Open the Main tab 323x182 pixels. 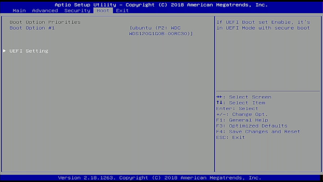19,11
